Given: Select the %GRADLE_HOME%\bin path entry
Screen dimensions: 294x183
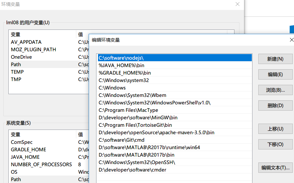Looking at the screenshot, I should click(x=140, y=73).
